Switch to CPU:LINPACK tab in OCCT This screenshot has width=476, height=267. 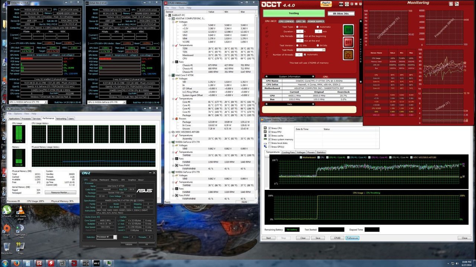click(286, 22)
